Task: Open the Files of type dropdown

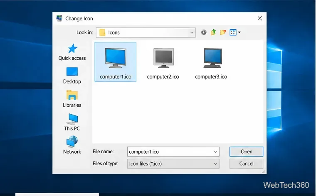Action: pyautogui.click(x=173, y=164)
